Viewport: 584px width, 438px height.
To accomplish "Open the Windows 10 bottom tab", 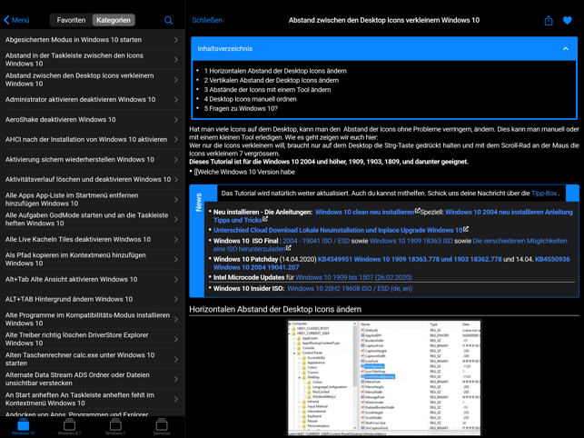I will pyautogui.click(x=23, y=426).
